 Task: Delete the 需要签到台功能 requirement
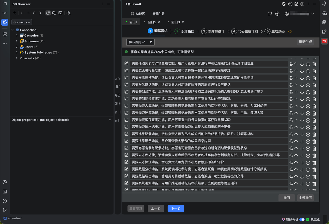tap(314, 92)
